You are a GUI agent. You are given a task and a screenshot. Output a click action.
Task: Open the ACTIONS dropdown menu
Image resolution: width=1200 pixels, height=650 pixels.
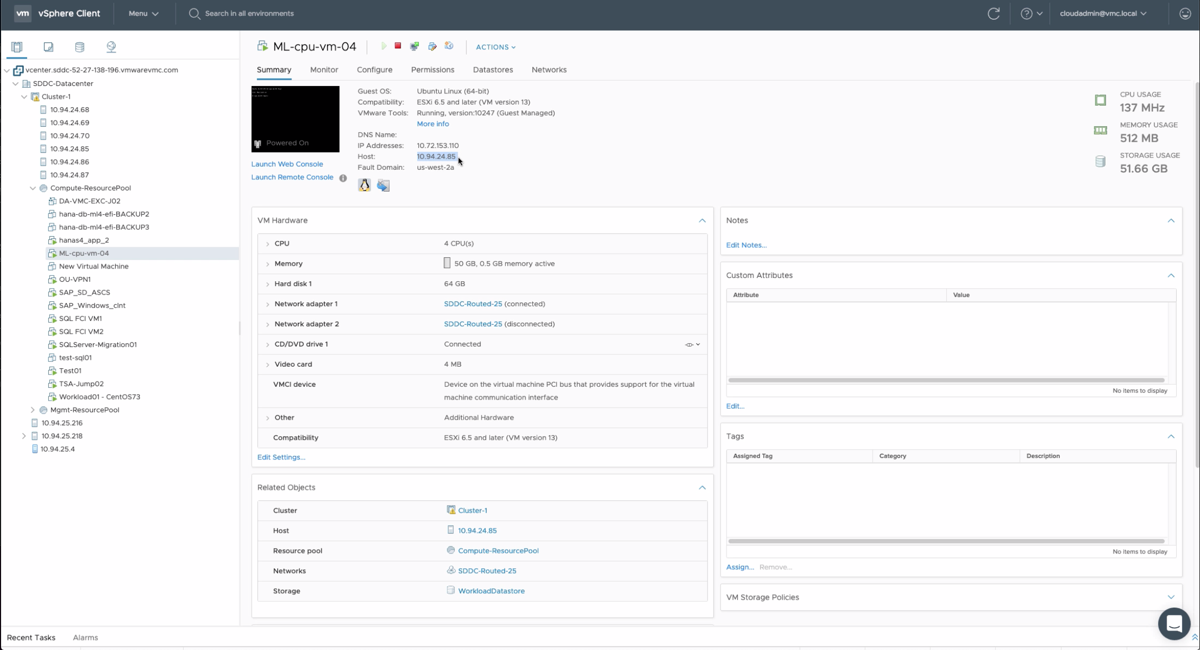[495, 47]
